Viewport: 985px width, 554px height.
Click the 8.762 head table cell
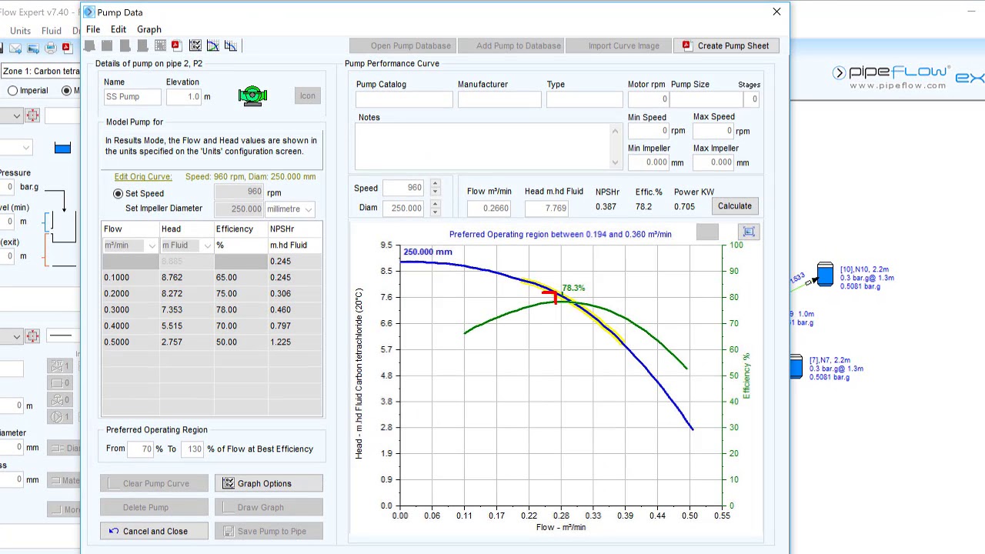point(186,278)
